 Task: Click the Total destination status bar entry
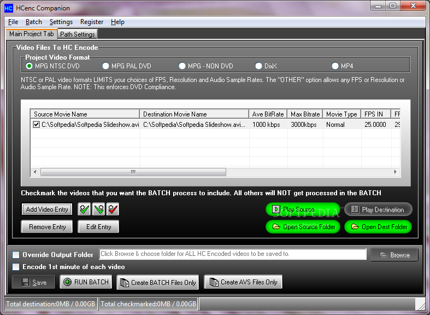51,304
